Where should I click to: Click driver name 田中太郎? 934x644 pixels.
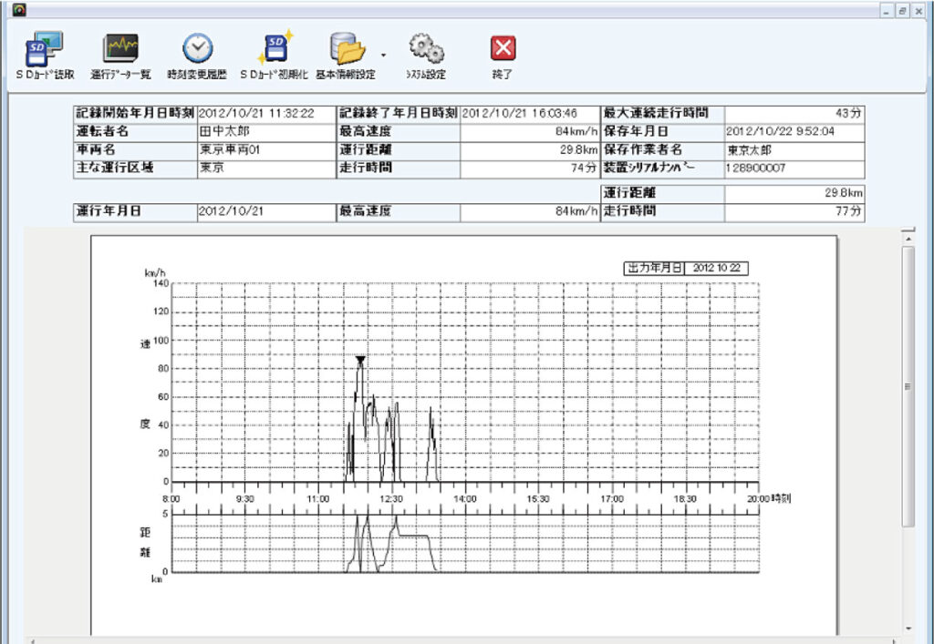pos(224,131)
